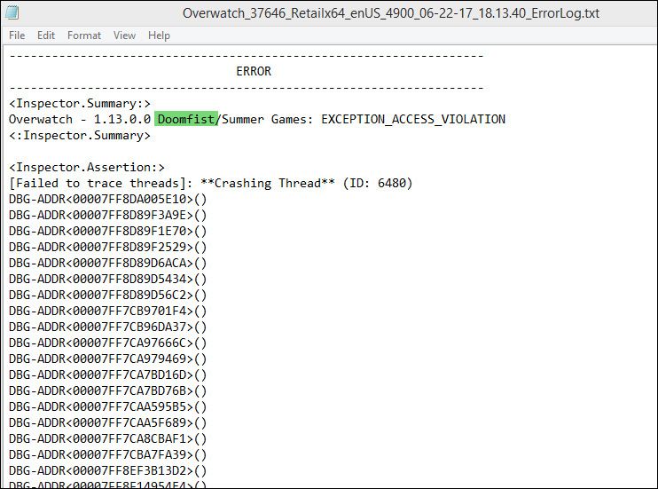Click the Failed to trace threads text

point(98,183)
